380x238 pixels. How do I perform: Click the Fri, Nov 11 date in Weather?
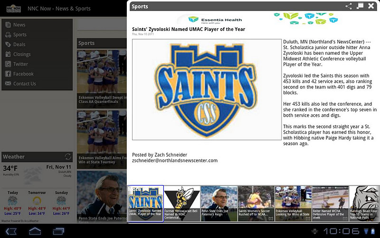(58, 167)
